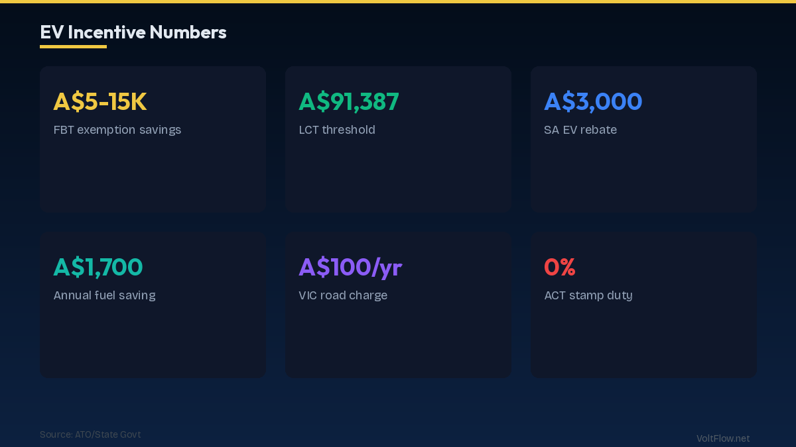This screenshot has height=447, width=796.
Task: Click the Source: ATO/State Govt footnote
Action: coord(90,434)
